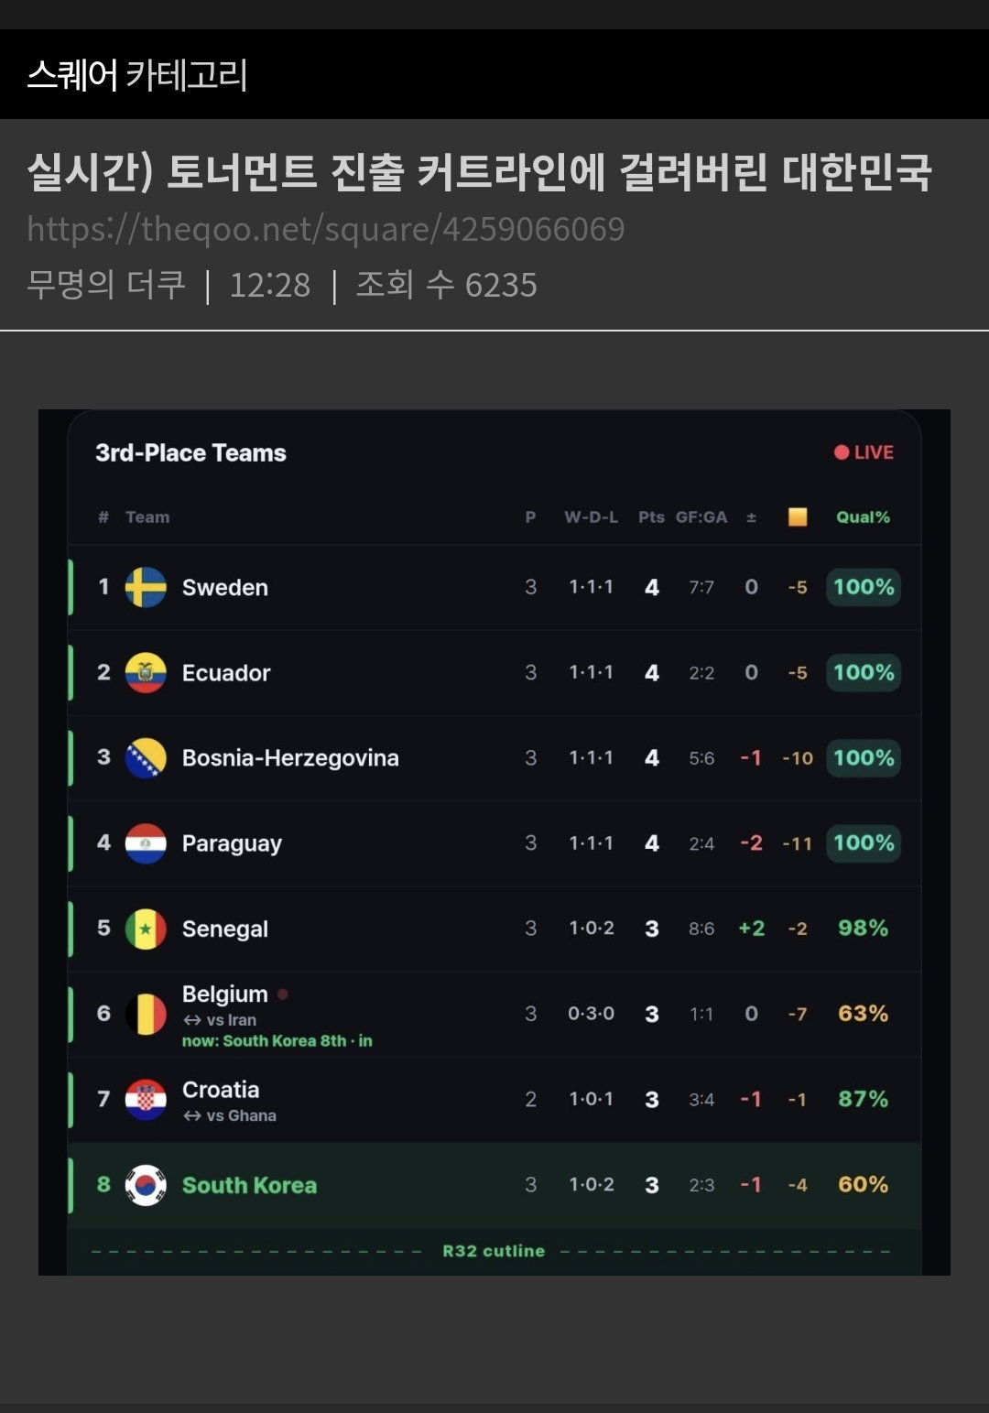Image resolution: width=989 pixels, height=1413 pixels.
Task: Click the 무명의 더쿠 author name
Action: 106,285
